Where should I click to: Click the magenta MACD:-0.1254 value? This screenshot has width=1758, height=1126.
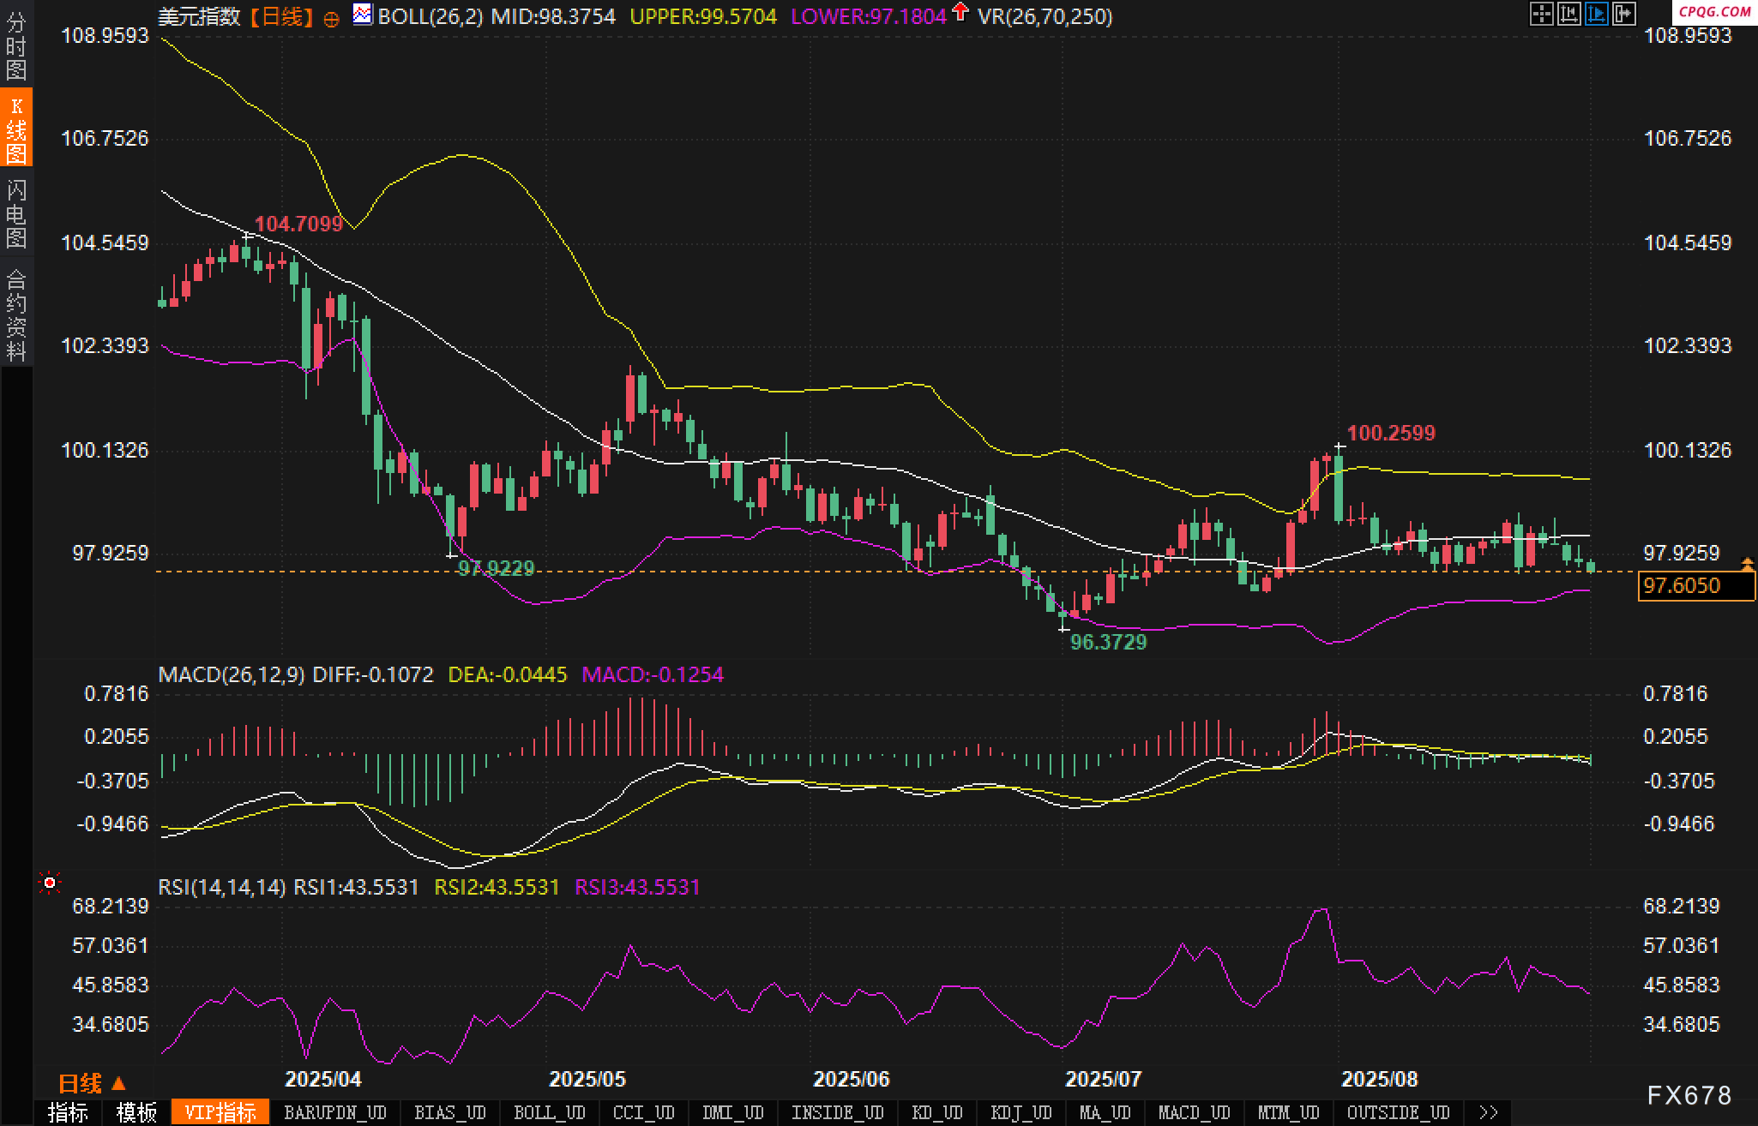(x=653, y=674)
